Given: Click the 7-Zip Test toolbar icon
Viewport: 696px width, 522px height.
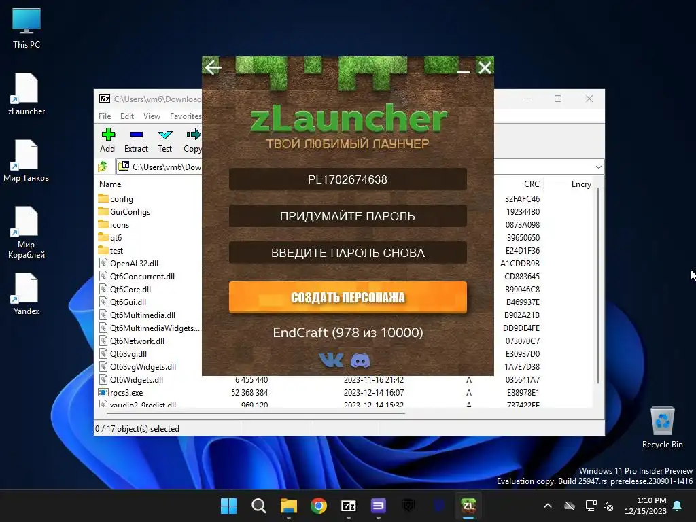Looking at the screenshot, I should point(164,140).
